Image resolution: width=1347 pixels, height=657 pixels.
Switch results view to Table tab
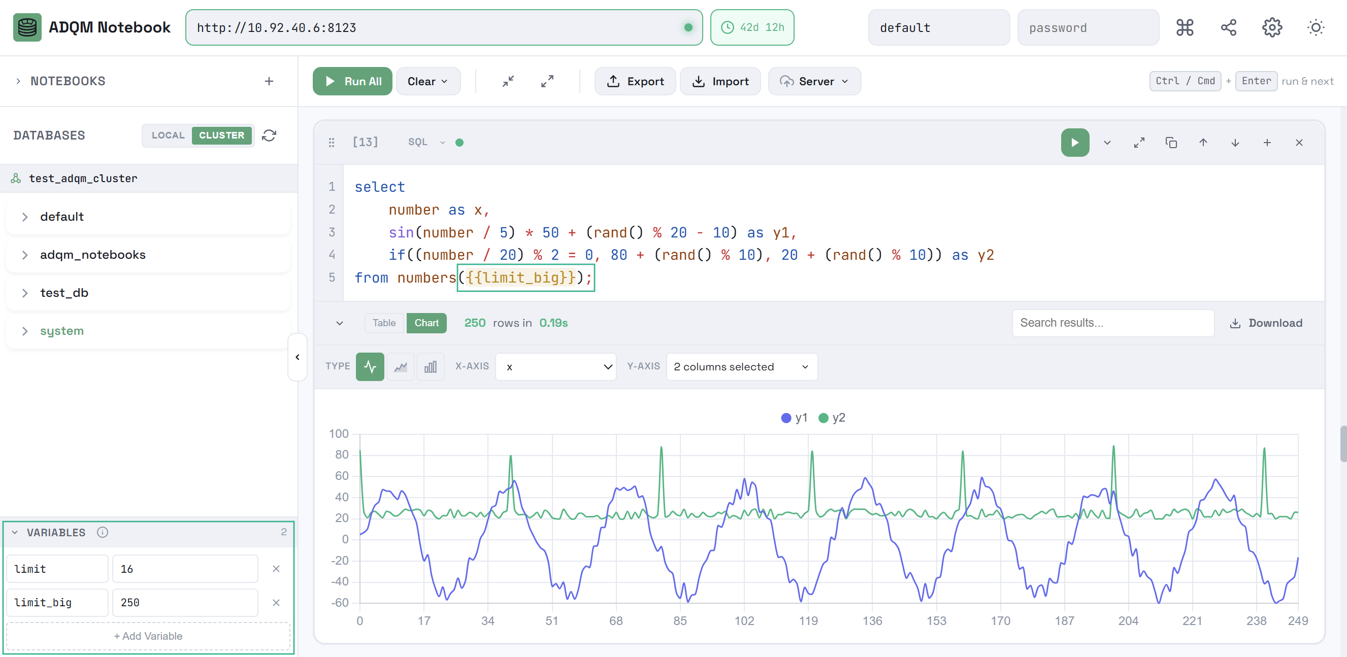click(x=384, y=323)
